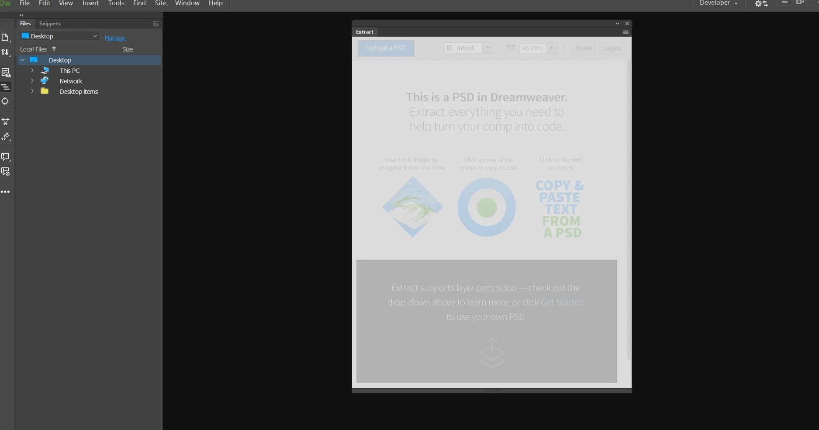
Task: Open the File menu
Action: point(24,3)
